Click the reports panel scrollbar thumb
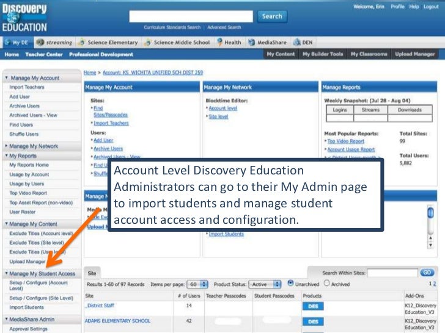The width and height of the screenshot is (445, 333). 430,213
